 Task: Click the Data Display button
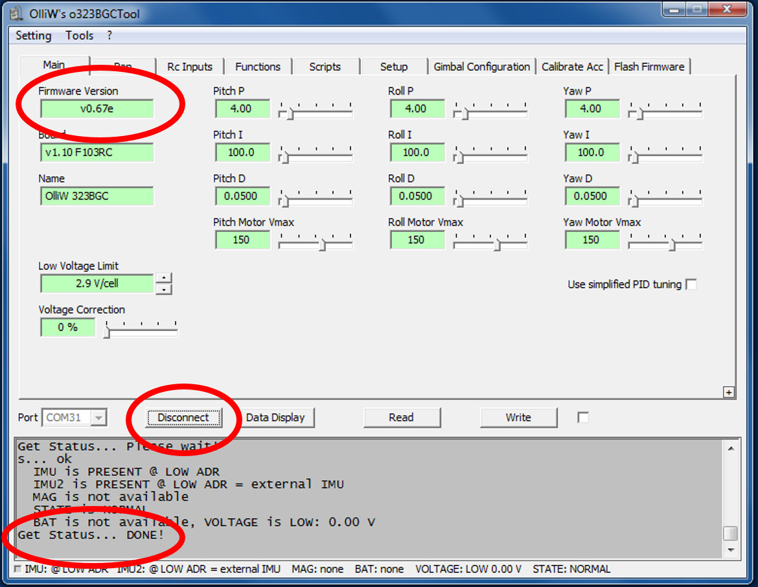275,418
